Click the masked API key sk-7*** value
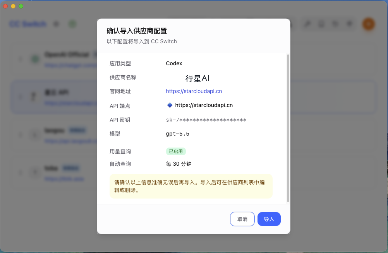This screenshot has height=253, width=388. (206, 120)
